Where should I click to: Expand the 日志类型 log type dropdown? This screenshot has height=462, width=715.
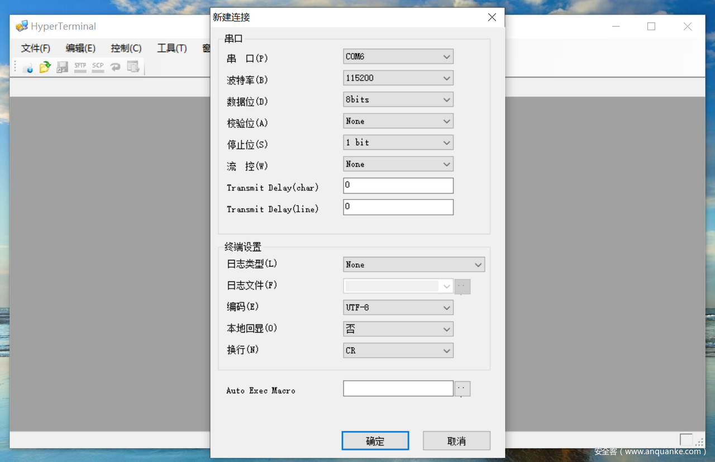click(413, 265)
